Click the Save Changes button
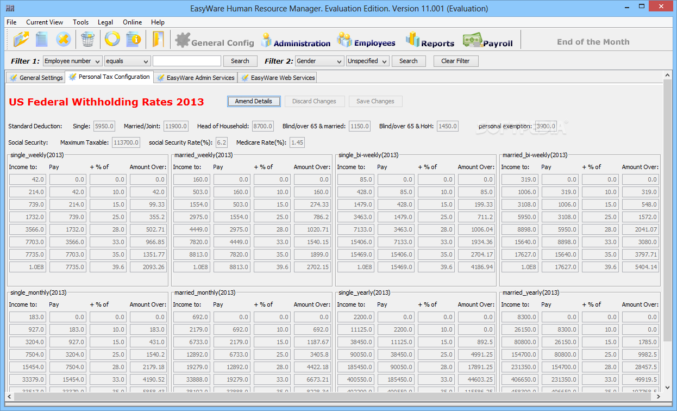Image resolution: width=677 pixels, height=411 pixels. (x=375, y=101)
